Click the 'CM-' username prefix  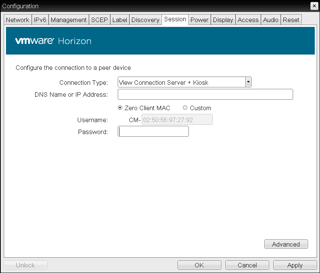point(135,120)
